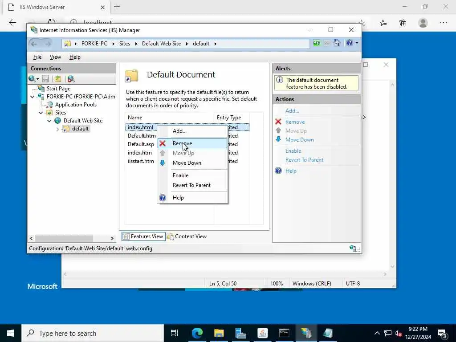Open a new tab in Edge
The image size is (456, 342).
[x=117, y=7]
